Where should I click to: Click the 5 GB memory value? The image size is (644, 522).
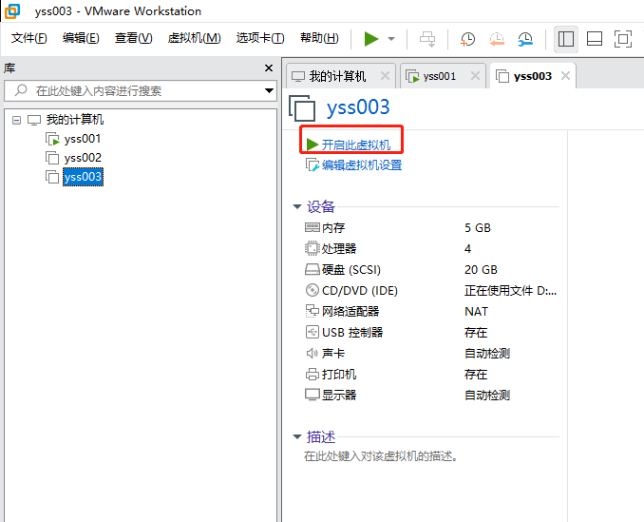coord(478,227)
